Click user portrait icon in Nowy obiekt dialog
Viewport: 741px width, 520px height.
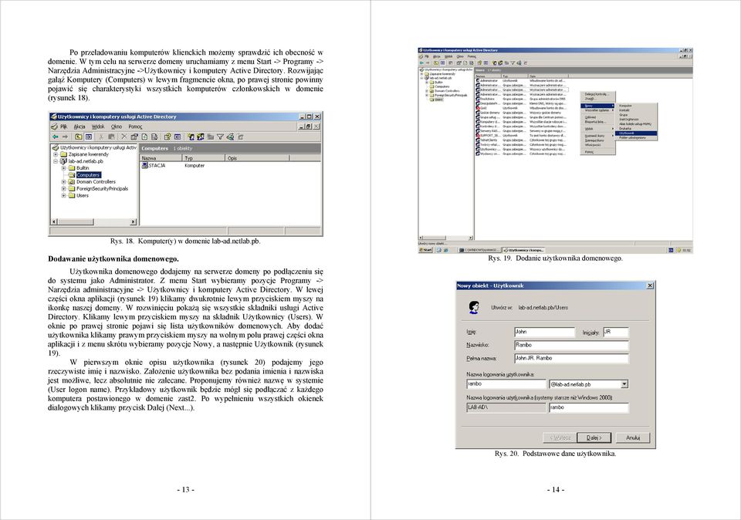pyautogui.click(x=474, y=308)
